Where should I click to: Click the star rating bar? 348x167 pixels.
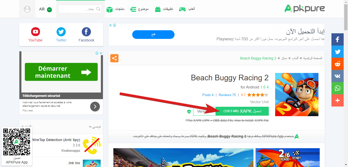(258, 95)
